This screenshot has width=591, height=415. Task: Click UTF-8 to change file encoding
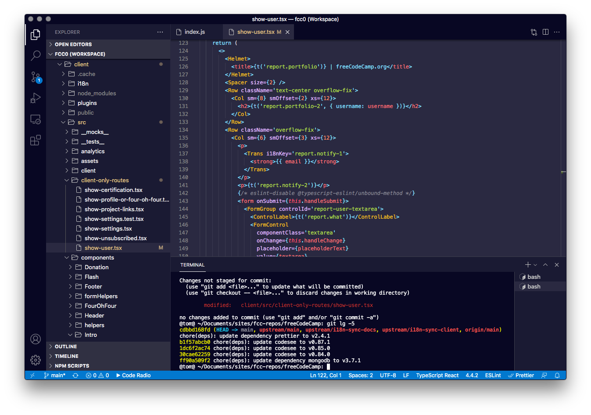388,375
